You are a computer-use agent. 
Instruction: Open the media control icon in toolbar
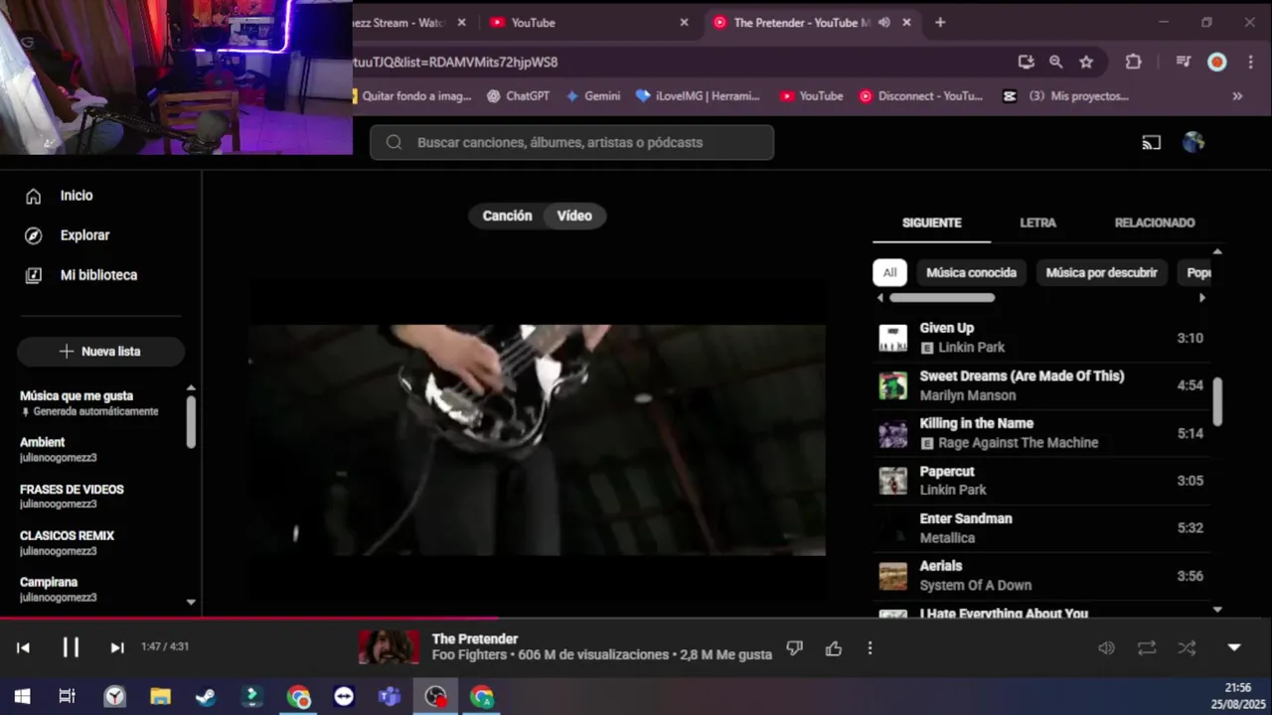pyautogui.click(x=1183, y=62)
